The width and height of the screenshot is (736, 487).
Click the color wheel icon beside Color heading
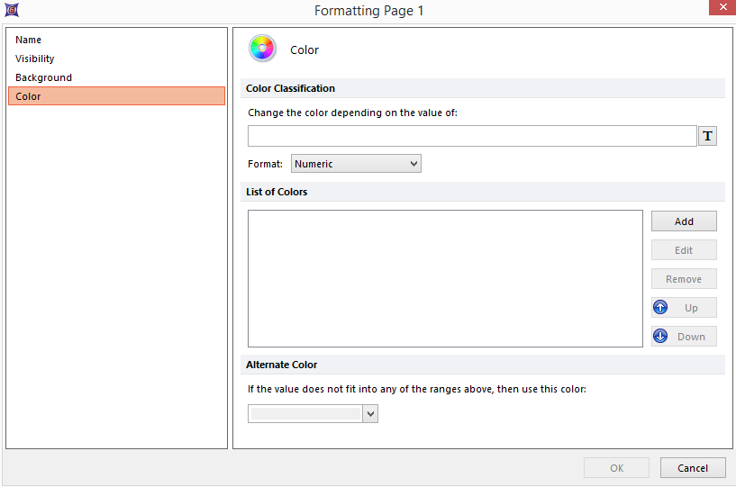pyautogui.click(x=262, y=49)
